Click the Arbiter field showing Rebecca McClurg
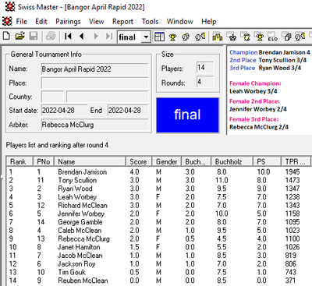The height and width of the screenshot is (286, 312). coord(95,125)
